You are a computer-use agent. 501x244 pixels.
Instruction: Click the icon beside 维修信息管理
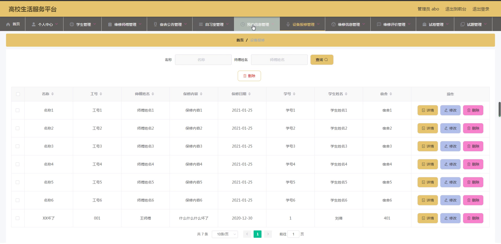coord(334,24)
